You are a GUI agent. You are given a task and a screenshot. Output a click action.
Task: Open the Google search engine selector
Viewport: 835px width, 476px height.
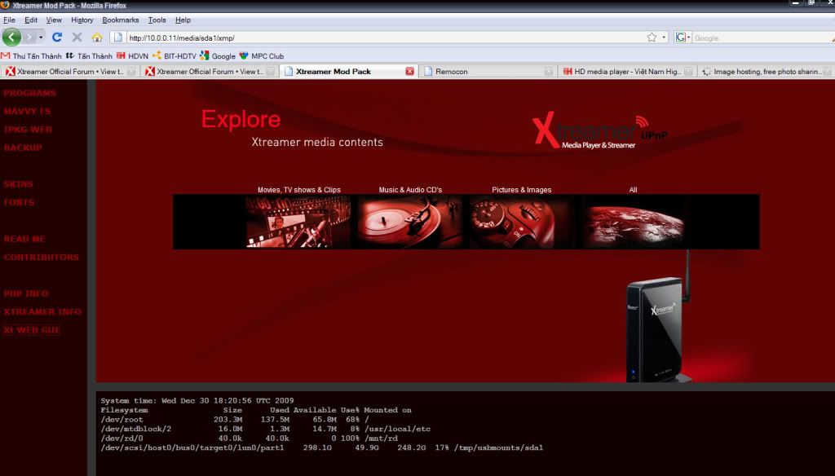(683, 37)
